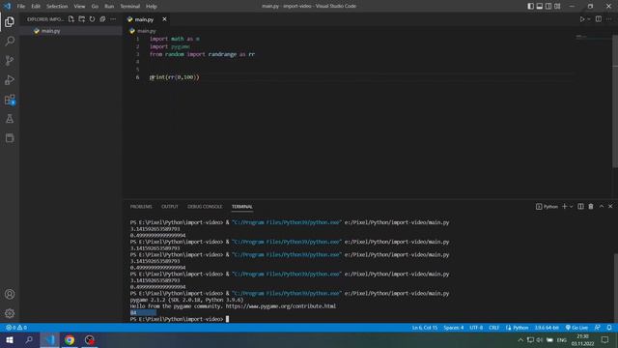Viewport: 618px width, 348px height.
Task: Kill the terminal with trash icon
Action: [x=591, y=206]
